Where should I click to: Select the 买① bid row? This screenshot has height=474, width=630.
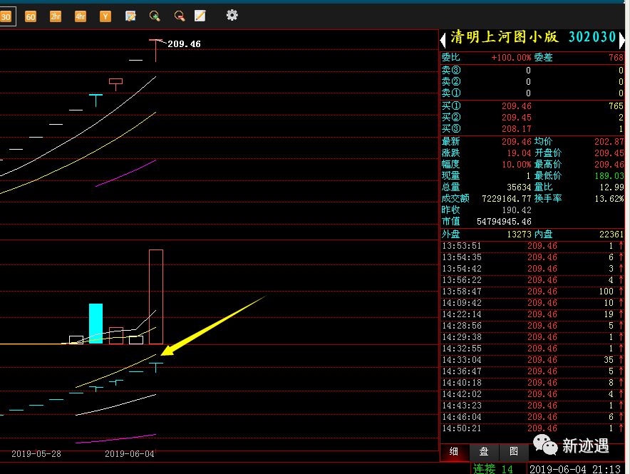click(x=532, y=106)
